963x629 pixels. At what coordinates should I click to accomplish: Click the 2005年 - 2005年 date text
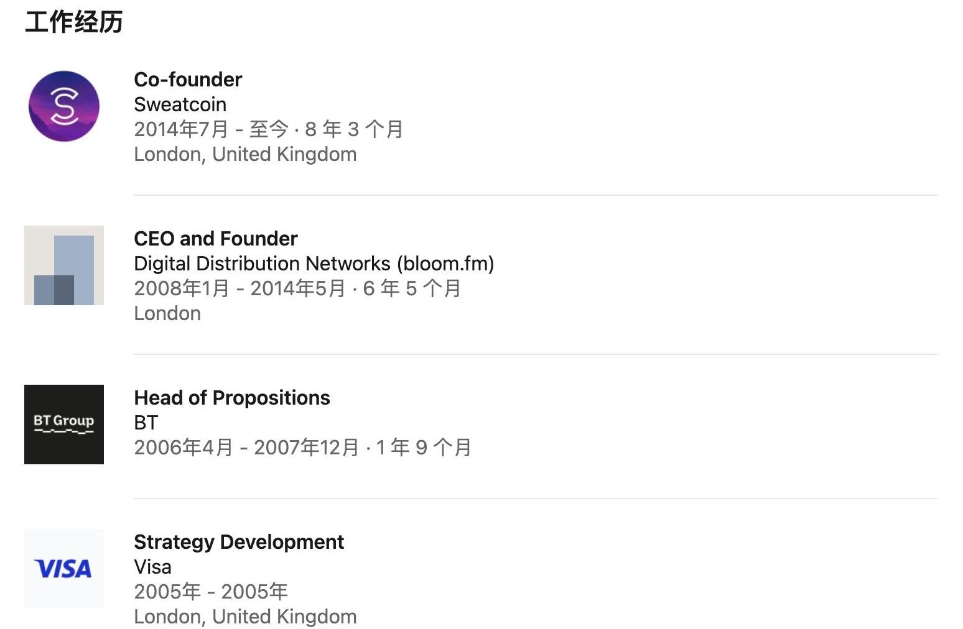click(x=211, y=592)
